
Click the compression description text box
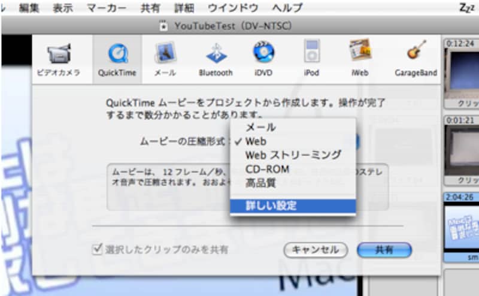[247, 187]
